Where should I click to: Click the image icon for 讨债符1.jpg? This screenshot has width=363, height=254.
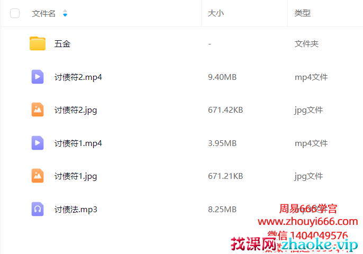point(38,176)
